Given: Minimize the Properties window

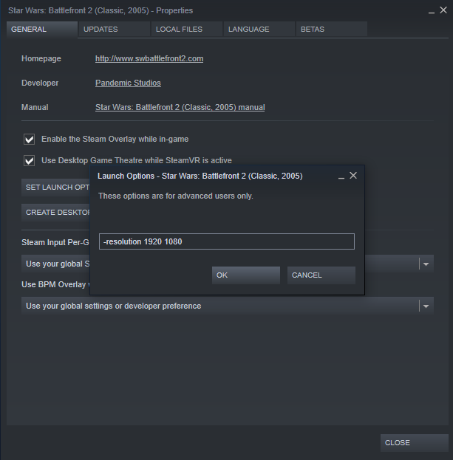Looking at the screenshot, I should click(x=432, y=11).
